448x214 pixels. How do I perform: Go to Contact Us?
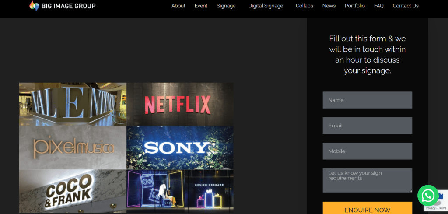tap(406, 6)
